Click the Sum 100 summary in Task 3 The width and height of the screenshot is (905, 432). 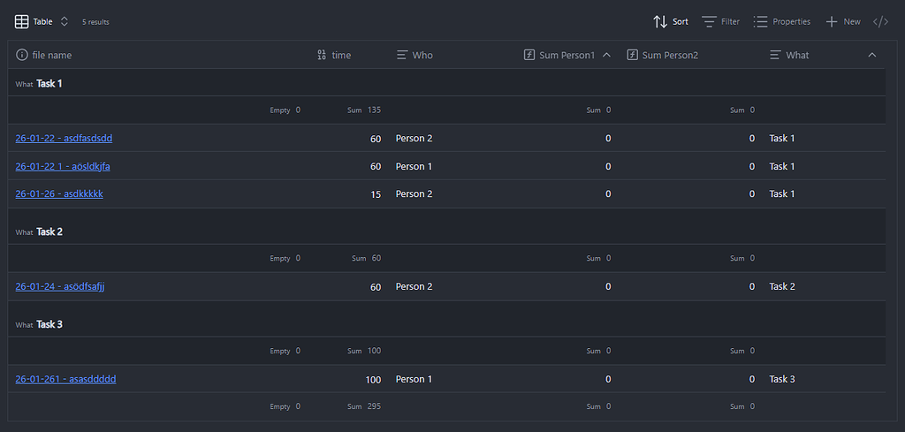tap(364, 351)
